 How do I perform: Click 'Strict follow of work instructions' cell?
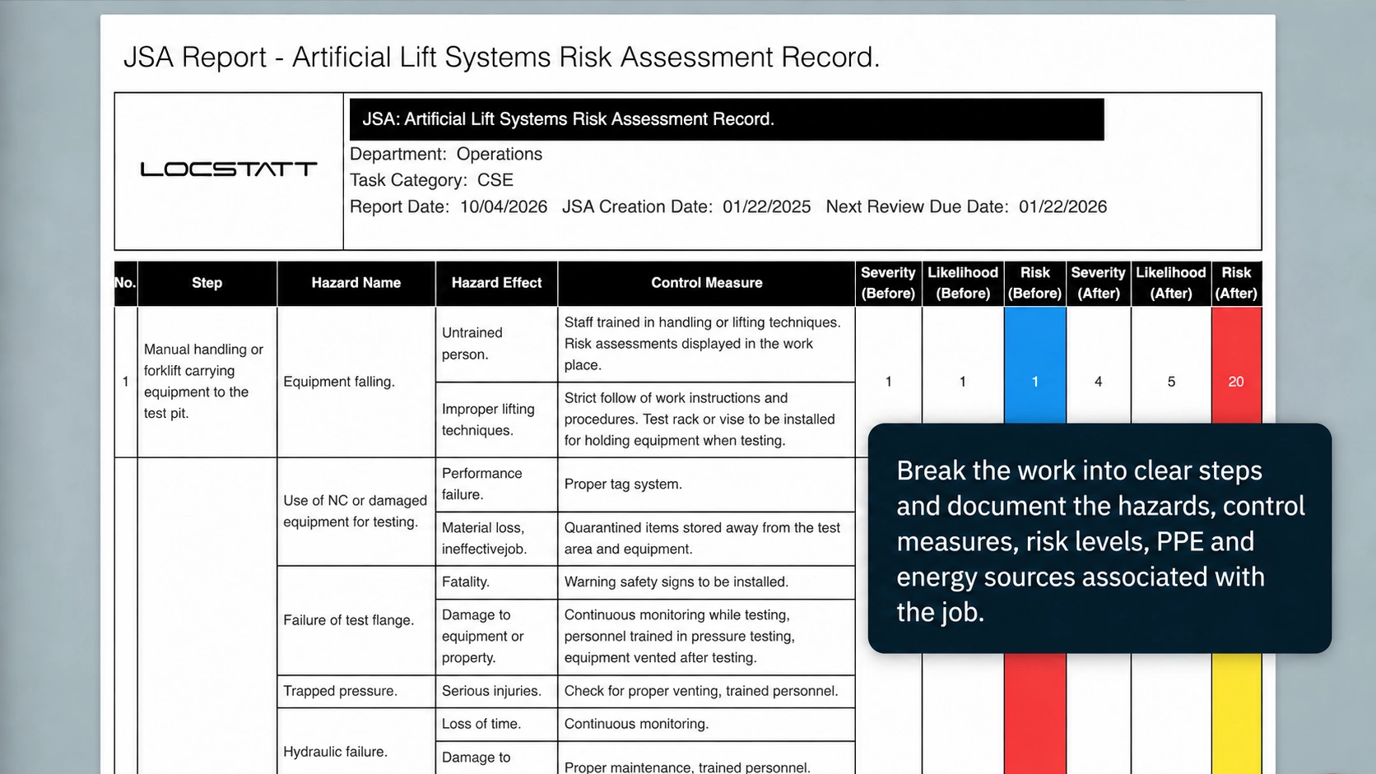pos(707,419)
